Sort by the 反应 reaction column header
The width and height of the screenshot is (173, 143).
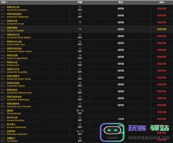pos(162,2)
